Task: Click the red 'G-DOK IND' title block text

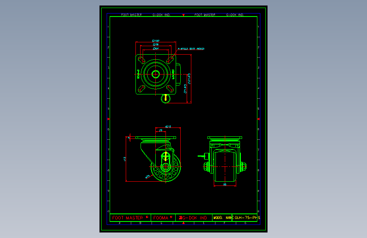Action: point(194,218)
